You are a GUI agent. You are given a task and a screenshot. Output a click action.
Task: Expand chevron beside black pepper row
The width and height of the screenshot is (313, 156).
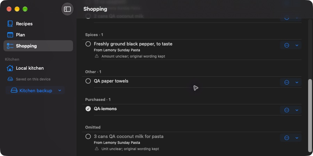tap(297, 45)
